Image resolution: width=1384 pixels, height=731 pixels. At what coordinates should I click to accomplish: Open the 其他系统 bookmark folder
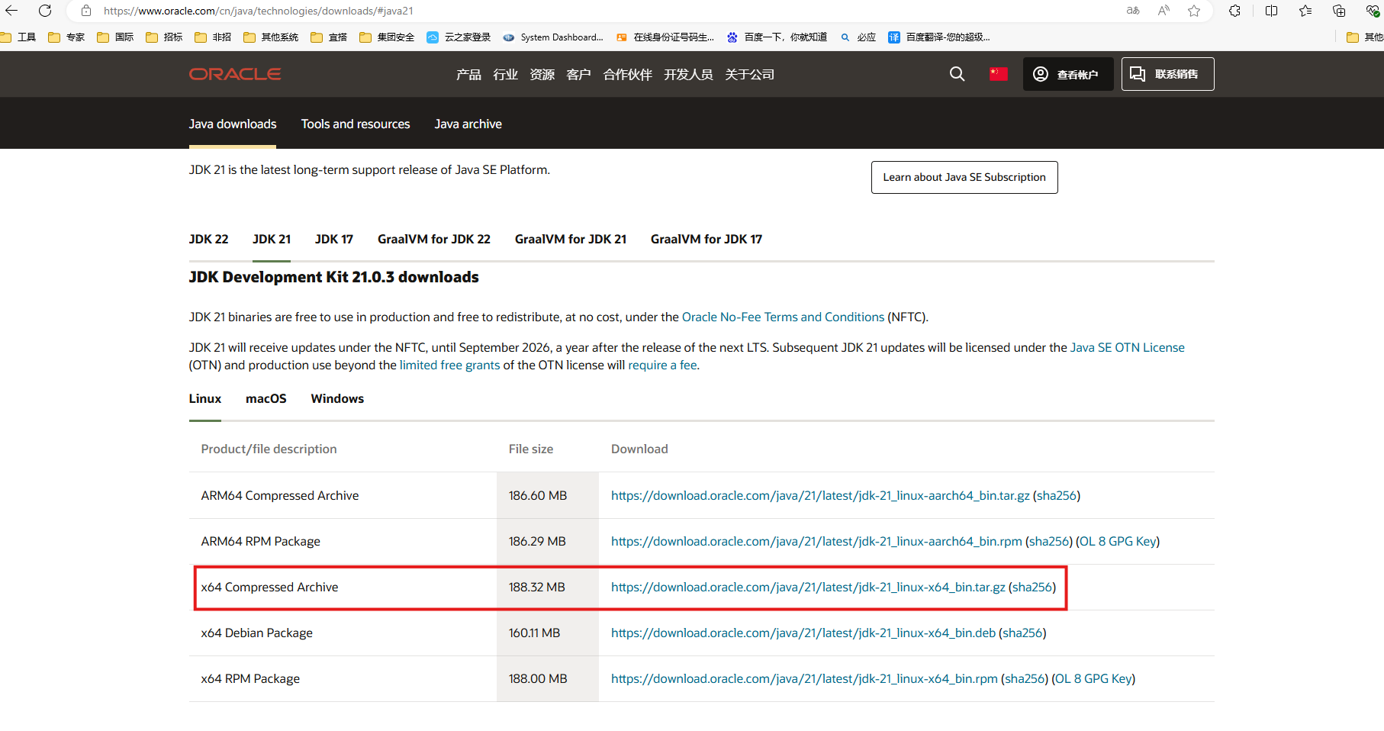(271, 37)
